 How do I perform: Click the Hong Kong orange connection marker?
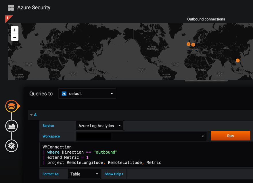pos(237,60)
